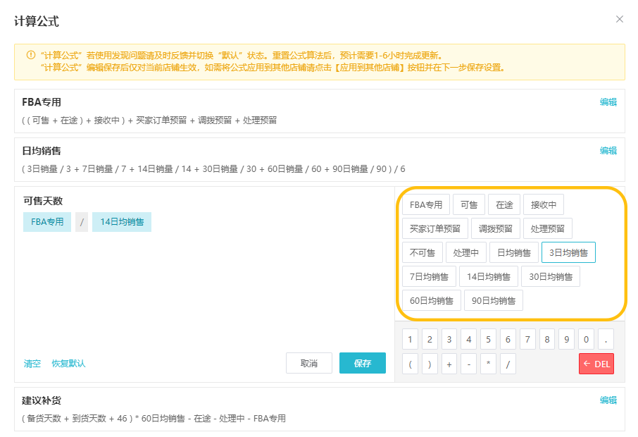Edit the 建议补货 formula
The image size is (638, 437).
point(608,400)
